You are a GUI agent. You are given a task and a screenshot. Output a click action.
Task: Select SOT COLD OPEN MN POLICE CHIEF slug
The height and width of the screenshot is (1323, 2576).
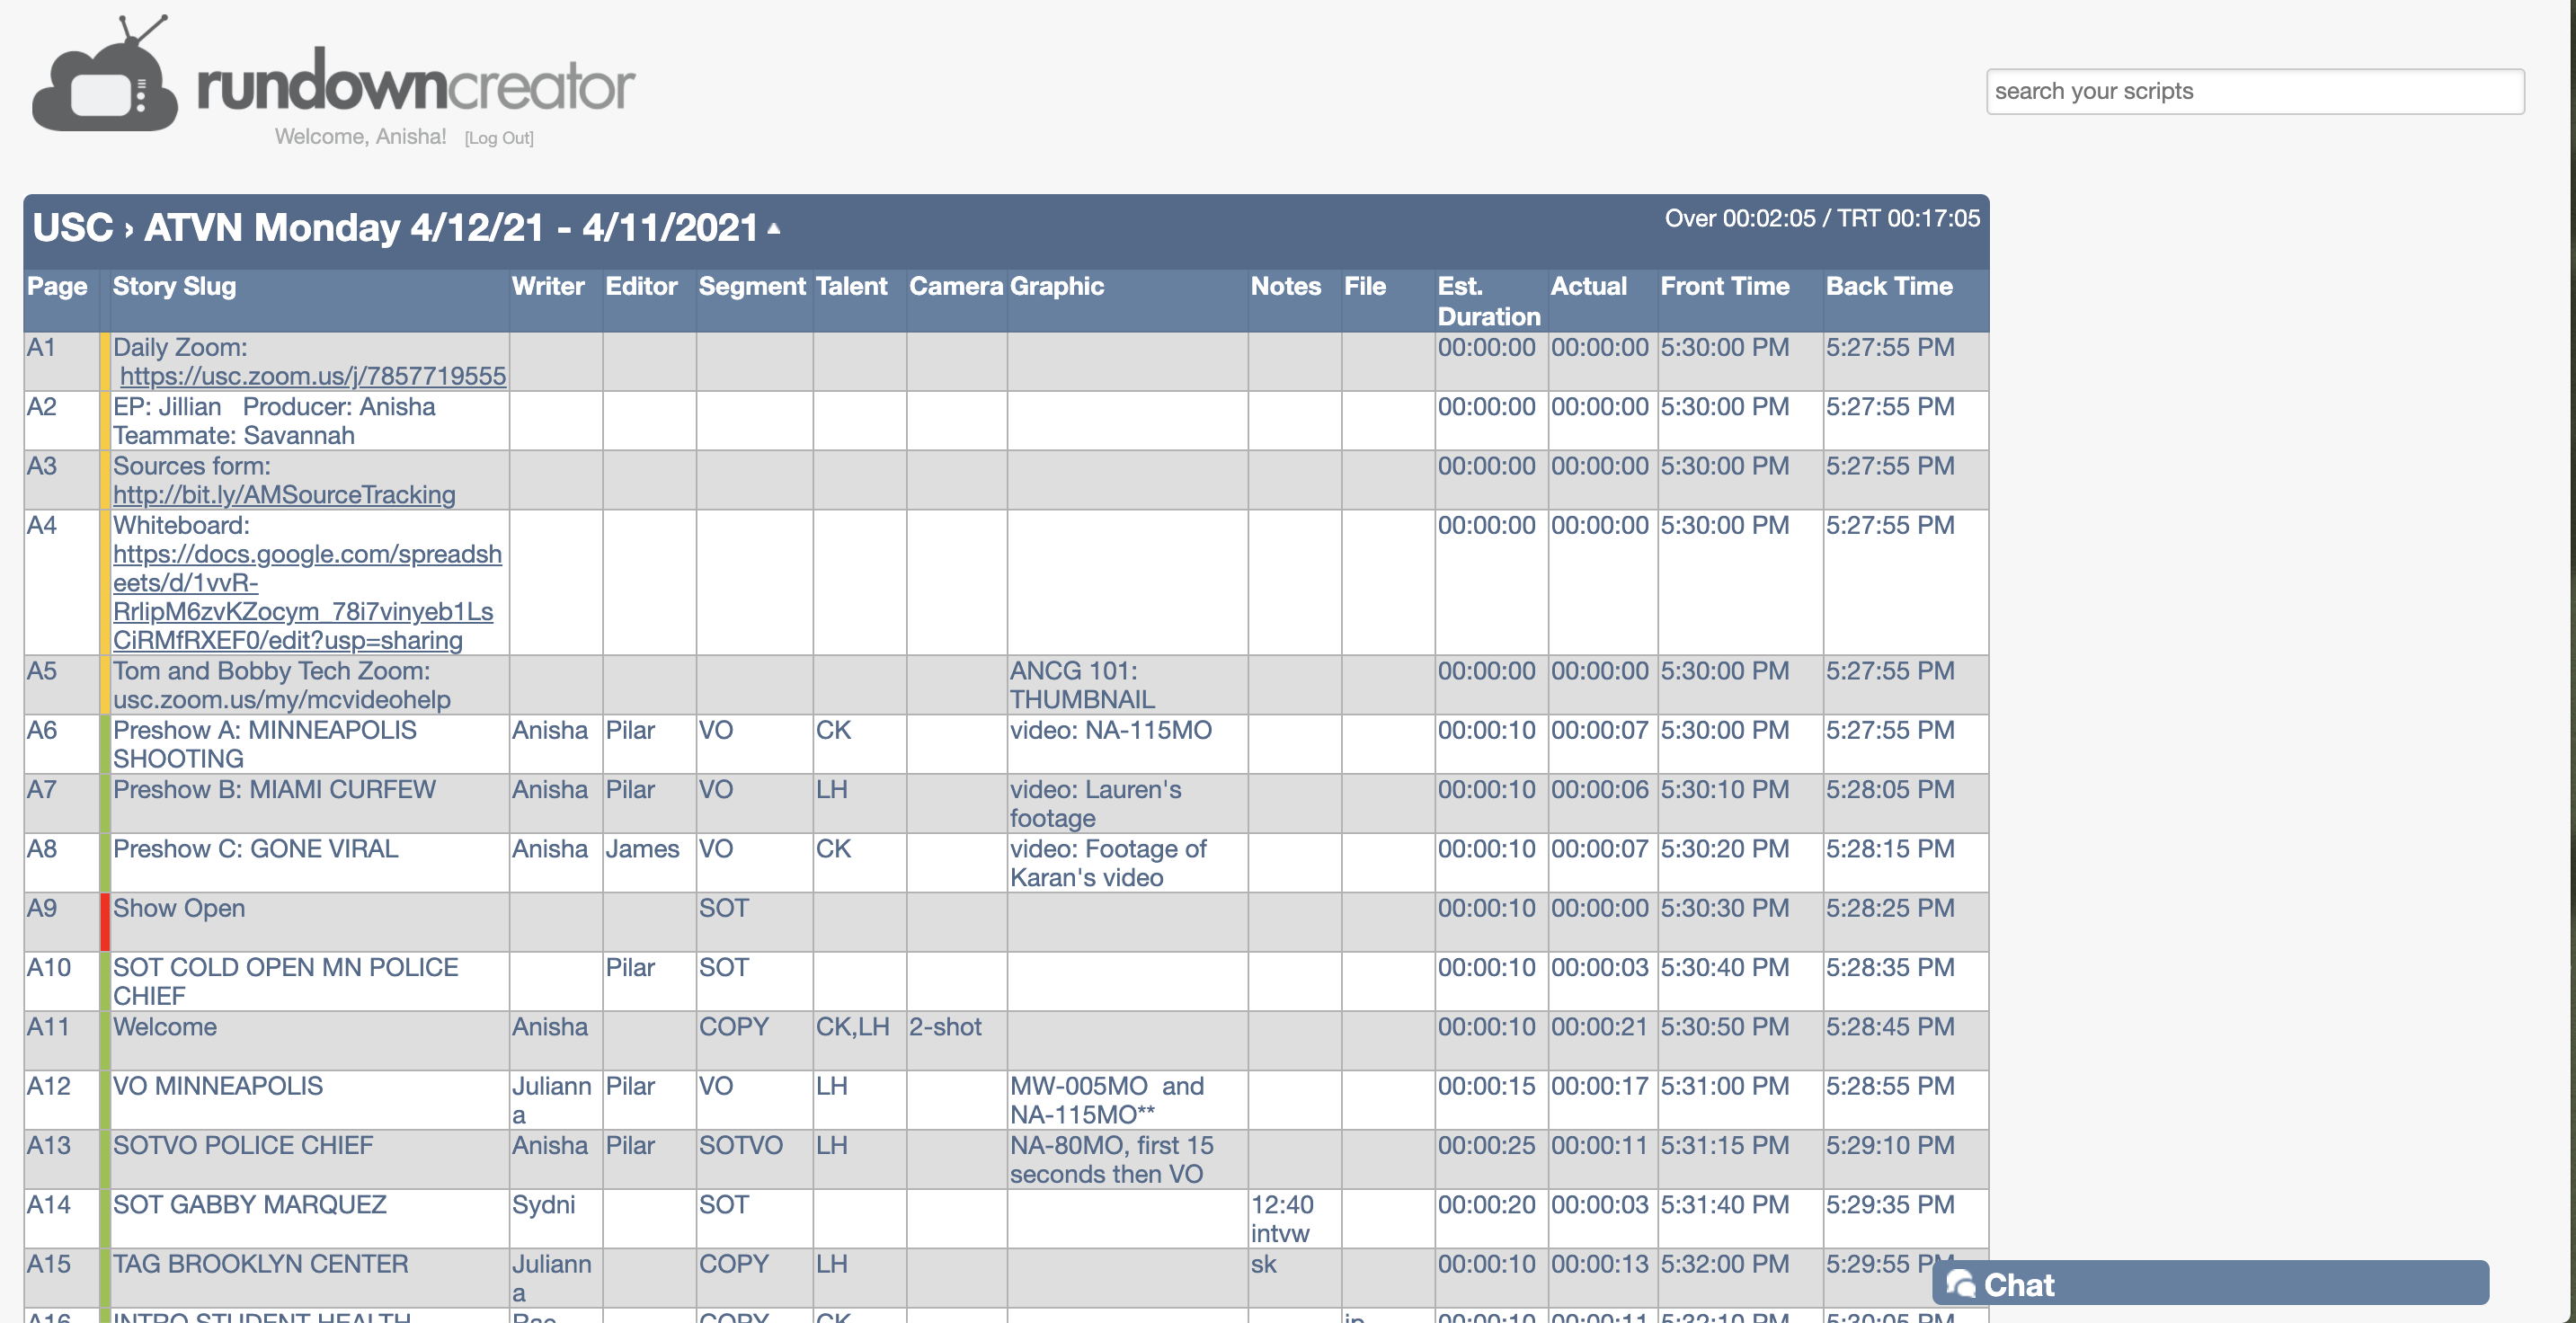[x=286, y=981]
